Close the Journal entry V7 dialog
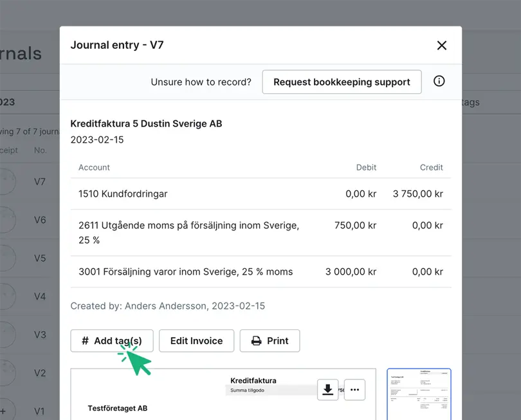521x420 pixels. click(x=442, y=45)
